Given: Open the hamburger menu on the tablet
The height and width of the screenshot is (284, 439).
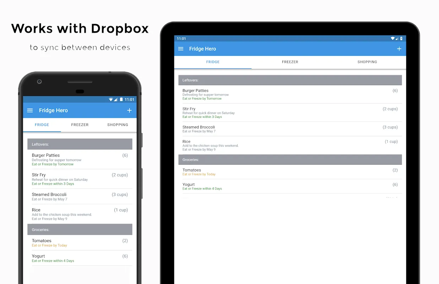Looking at the screenshot, I should [x=181, y=49].
